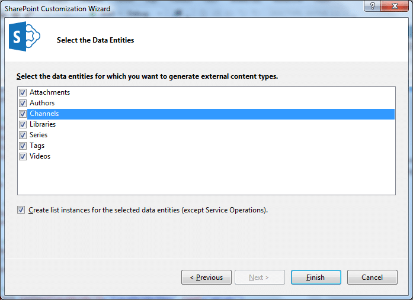The width and height of the screenshot is (413, 300).
Task: Uncheck the Videos entity checkbox
Action: pyautogui.click(x=23, y=157)
